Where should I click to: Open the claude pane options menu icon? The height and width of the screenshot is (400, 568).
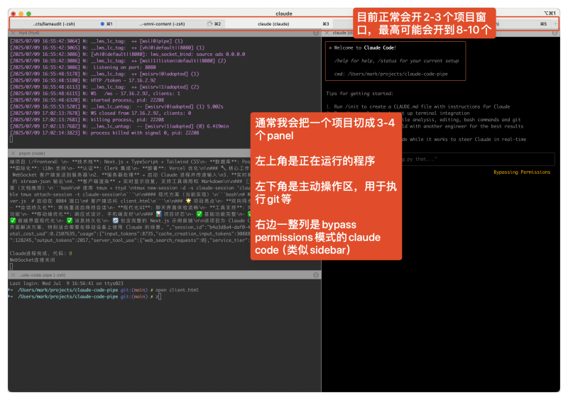[555, 33]
